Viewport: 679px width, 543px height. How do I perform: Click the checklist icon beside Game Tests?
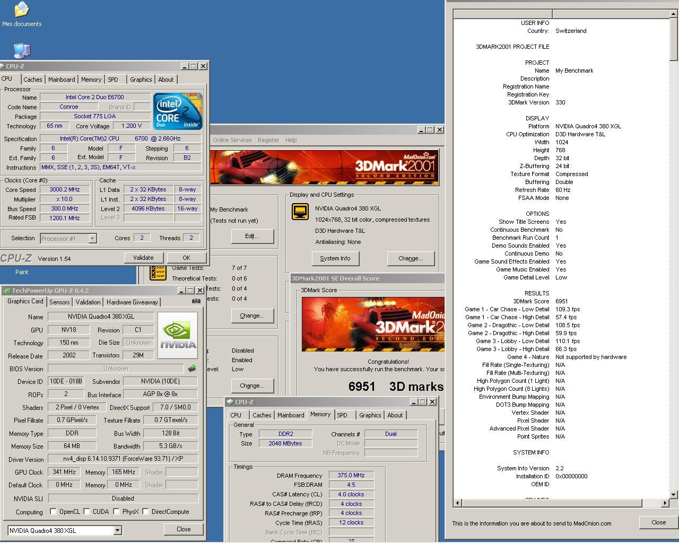click(x=158, y=272)
